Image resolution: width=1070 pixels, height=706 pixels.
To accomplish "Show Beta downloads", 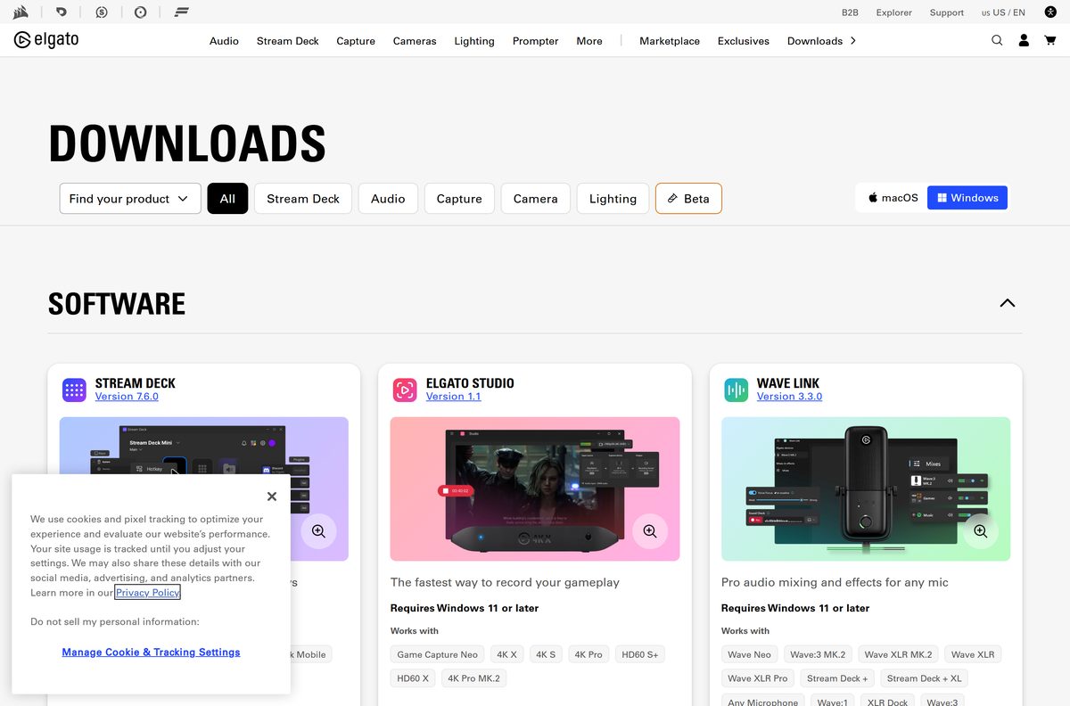I will [x=688, y=199].
